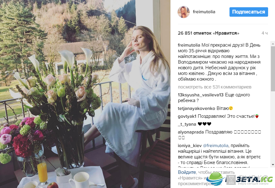Load all 531 comments link
The image size is (275, 188).
(214, 87)
